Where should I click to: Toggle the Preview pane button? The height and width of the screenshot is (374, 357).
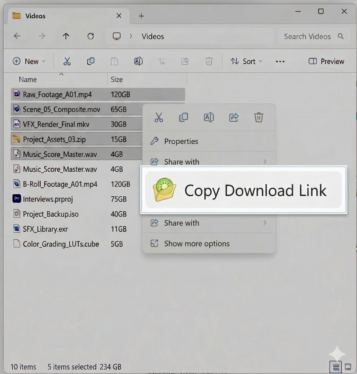[x=326, y=61]
